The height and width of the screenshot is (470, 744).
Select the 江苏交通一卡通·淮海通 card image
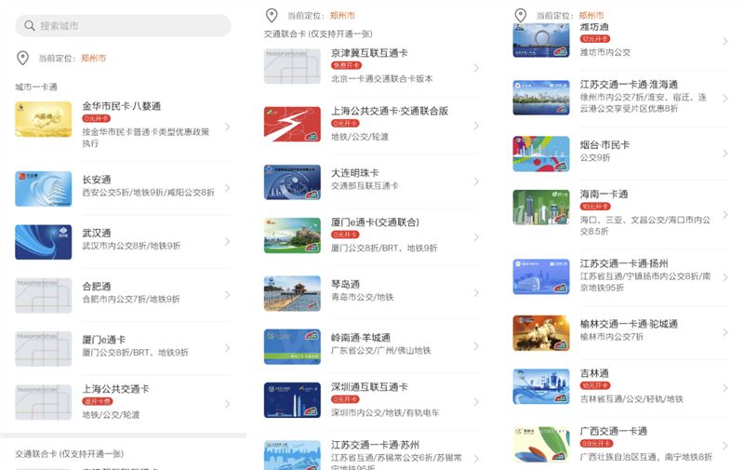tap(541, 98)
